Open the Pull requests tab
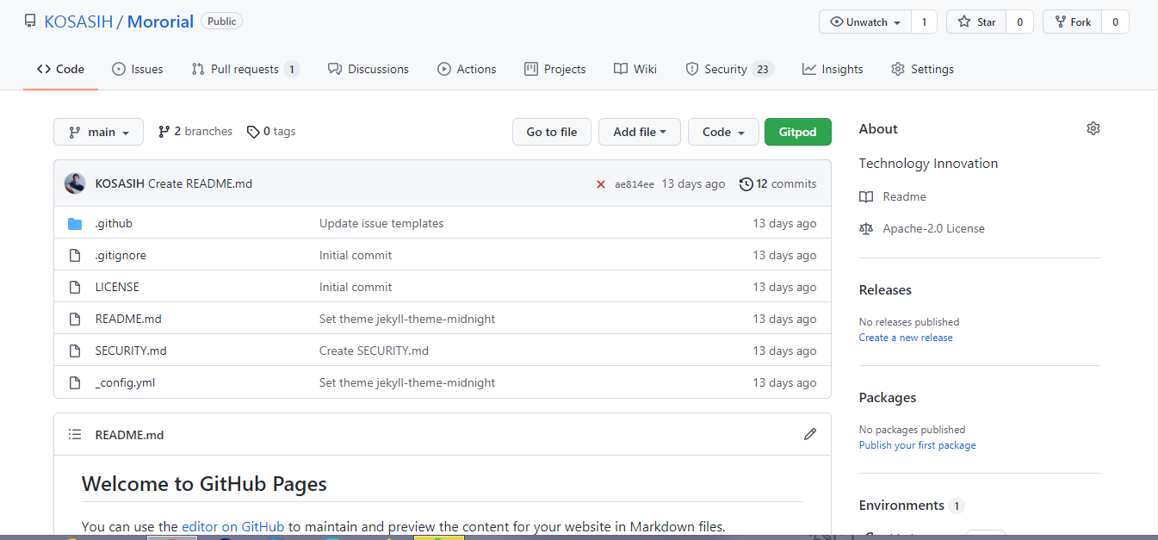This screenshot has width=1158, height=540. 245,69
